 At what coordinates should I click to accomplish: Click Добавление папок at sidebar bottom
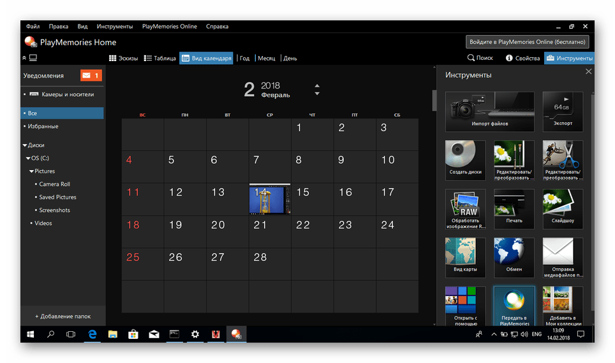(x=63, y=317)
